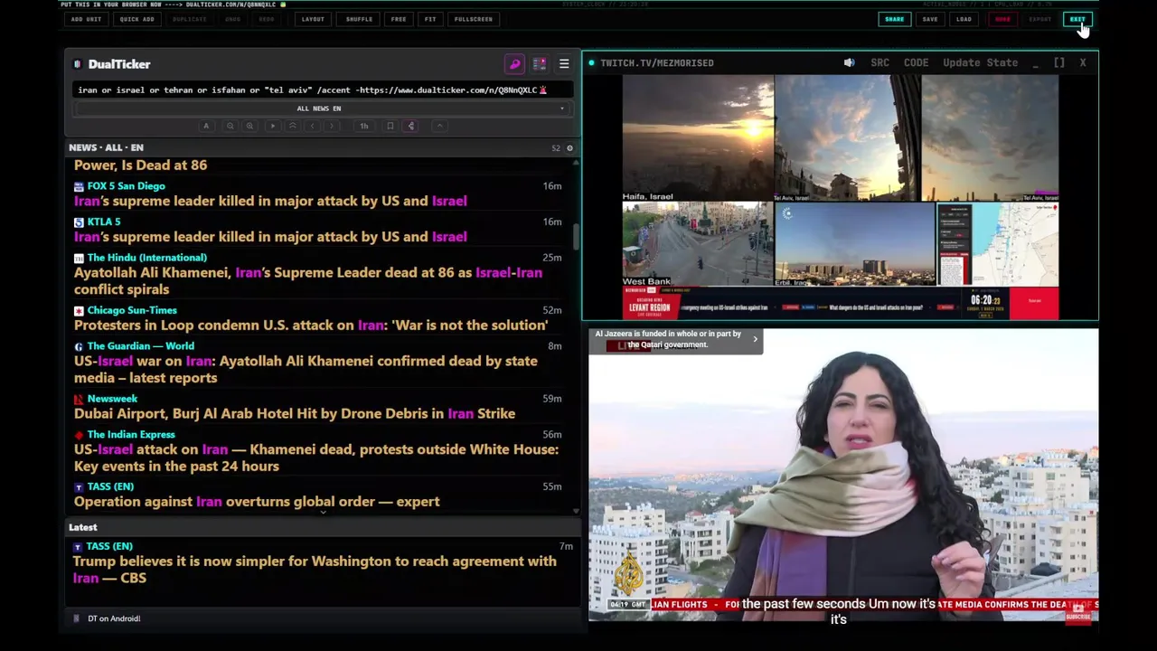Click the double chevron up icon
Image resolution: width=1157 pixels, height=651 pixels.
[292, 126]
